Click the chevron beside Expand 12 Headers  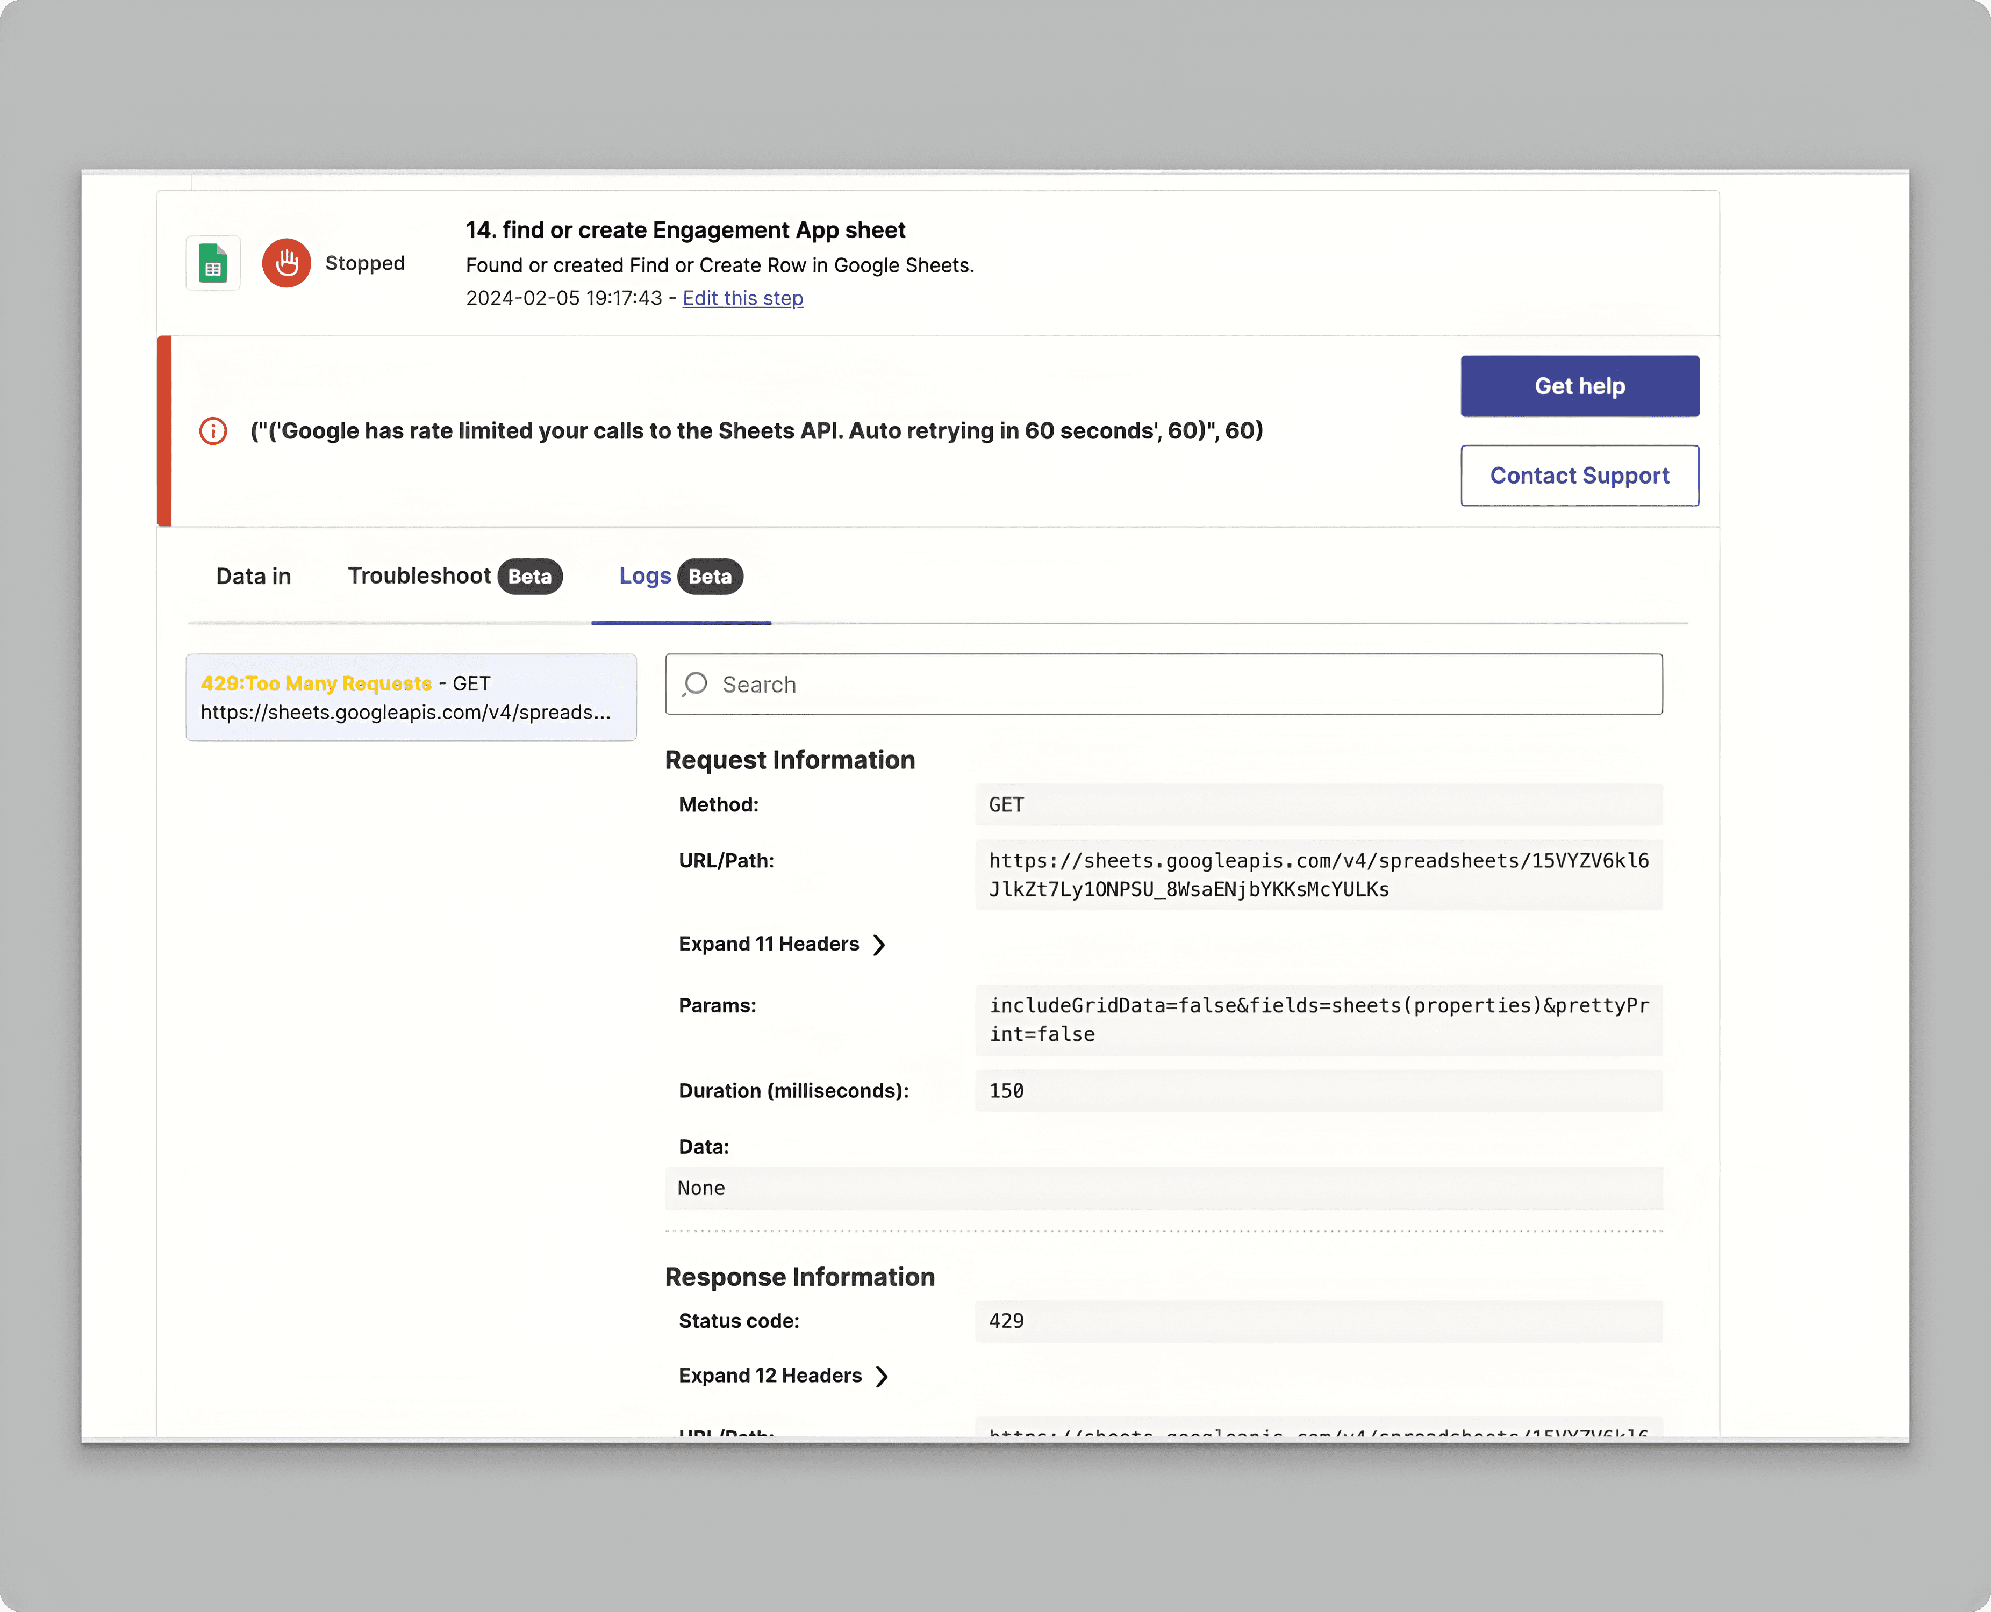pyautogui.click(x=882, y=1376)
